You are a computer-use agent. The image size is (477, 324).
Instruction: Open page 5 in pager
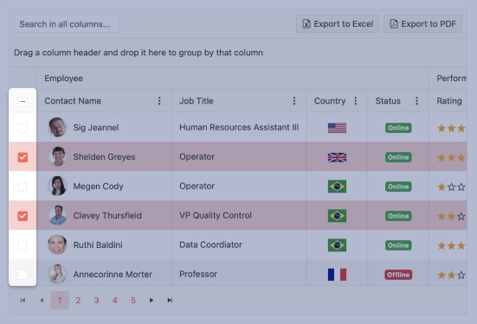pyautogui.click(x=133, y=301)
